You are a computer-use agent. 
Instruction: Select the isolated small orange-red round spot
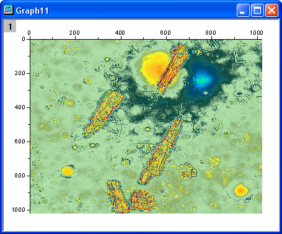(241, 190)
